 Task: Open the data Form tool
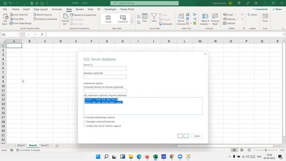[x=265, y=18]
